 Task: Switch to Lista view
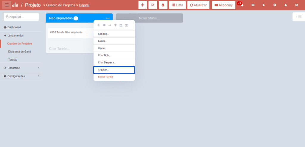pyautogui.click(x=177, y=5)
